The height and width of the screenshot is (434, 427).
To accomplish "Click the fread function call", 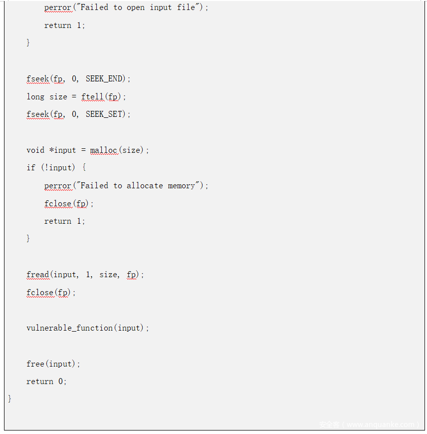I will tap(38, 274).
